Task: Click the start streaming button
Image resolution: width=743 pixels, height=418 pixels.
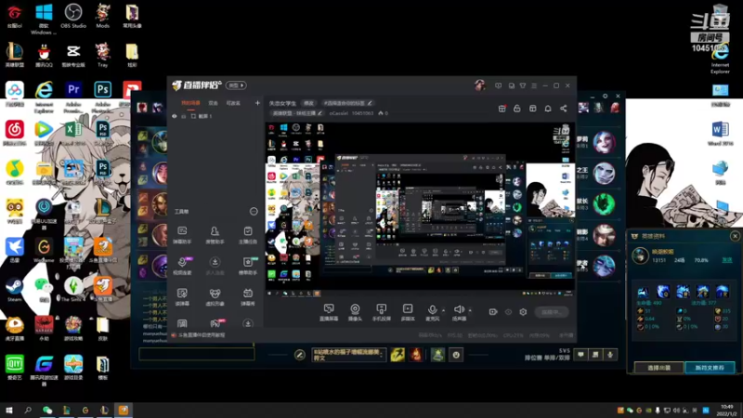Action: coord(552,312)
